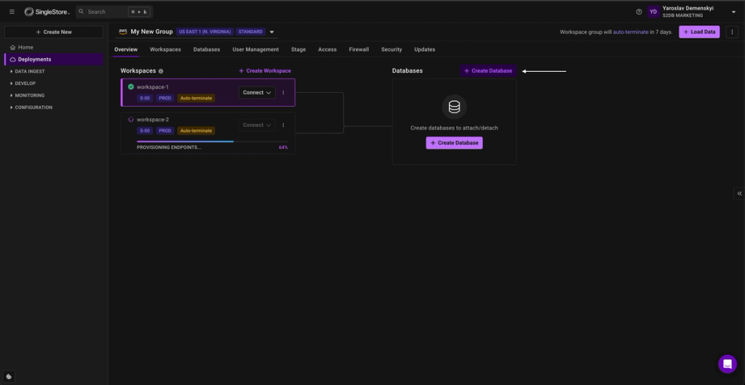
Task: Expand the user account dropdown arrow
Action: coord(733,12)
